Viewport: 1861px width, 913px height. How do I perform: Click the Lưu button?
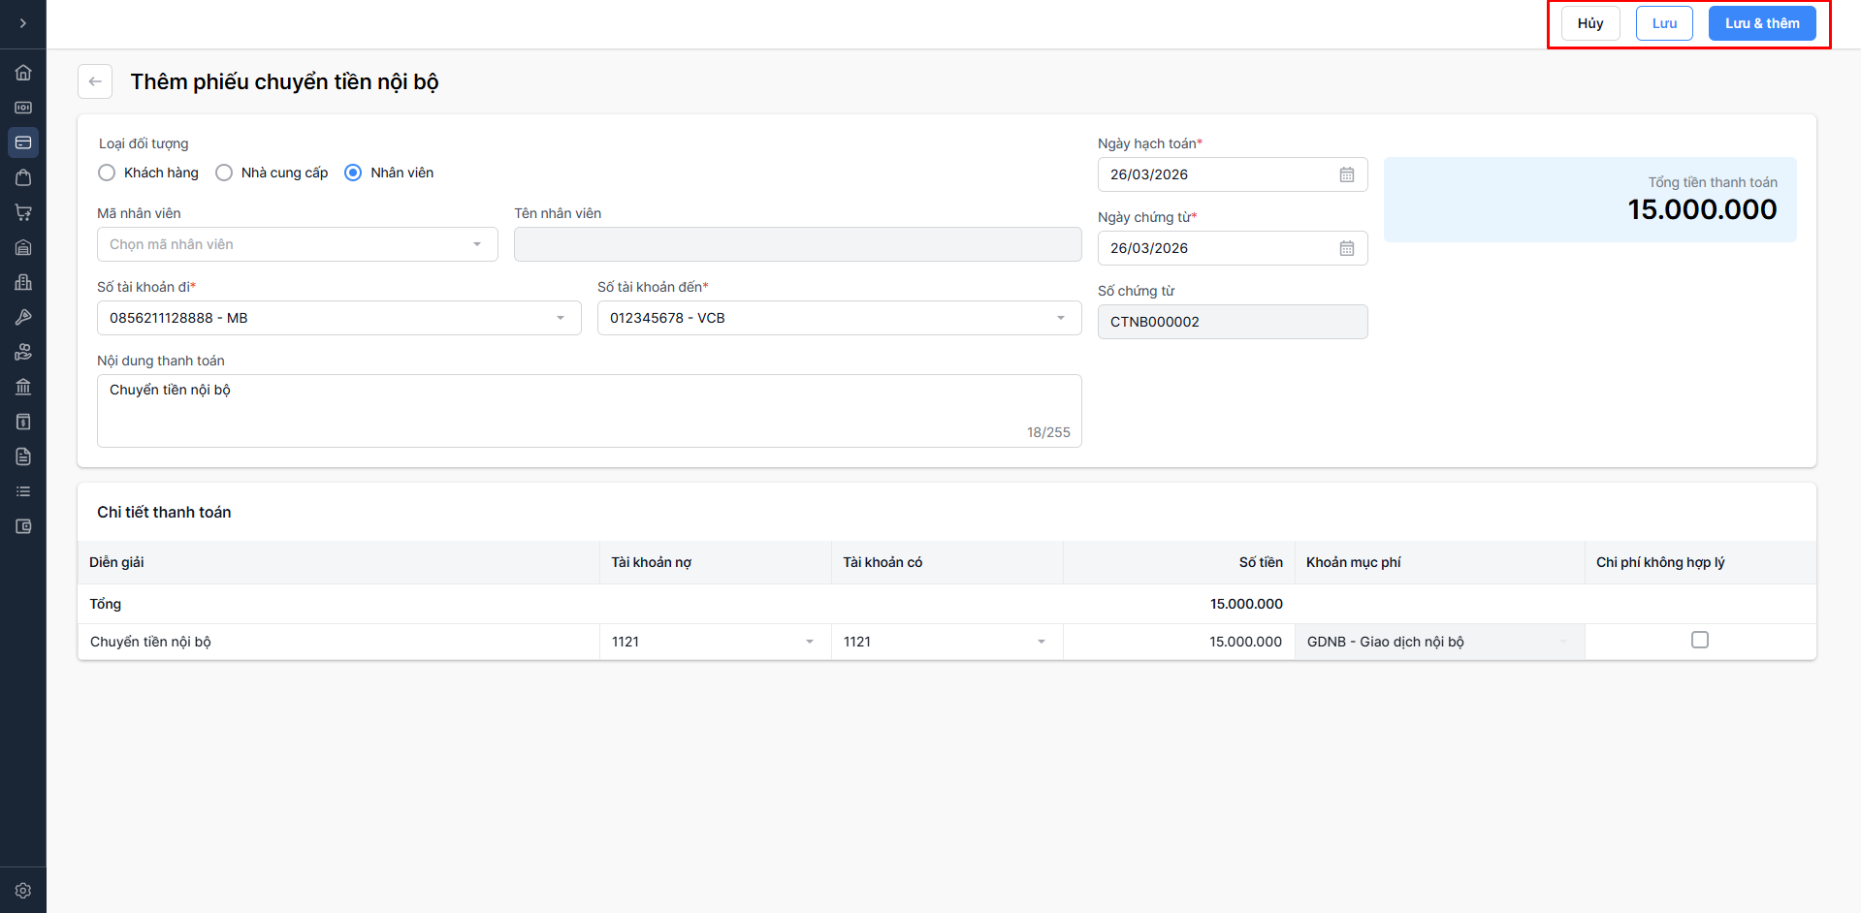coord(1663,23)
